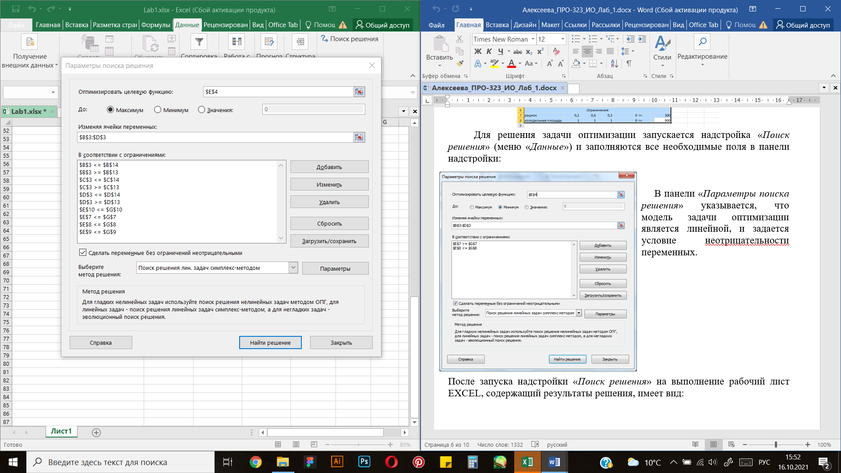The height and width of the screenshot is (473, 841).
Task: Add a new sheet with plus icon
Action: point(96,433)
